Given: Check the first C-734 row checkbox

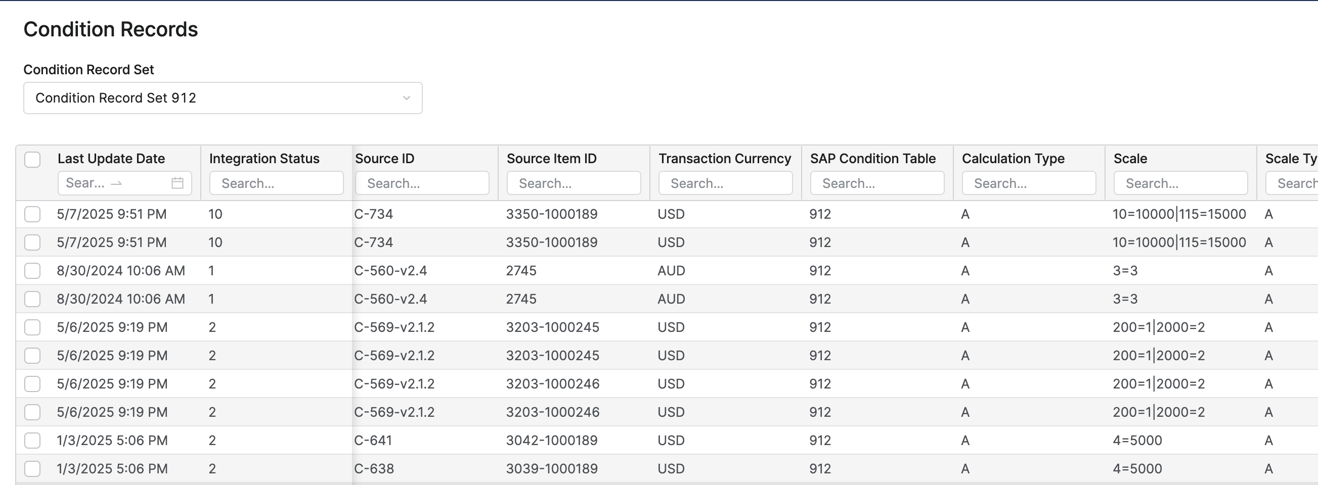Looking at the screenshot, I should pos(32,214).
